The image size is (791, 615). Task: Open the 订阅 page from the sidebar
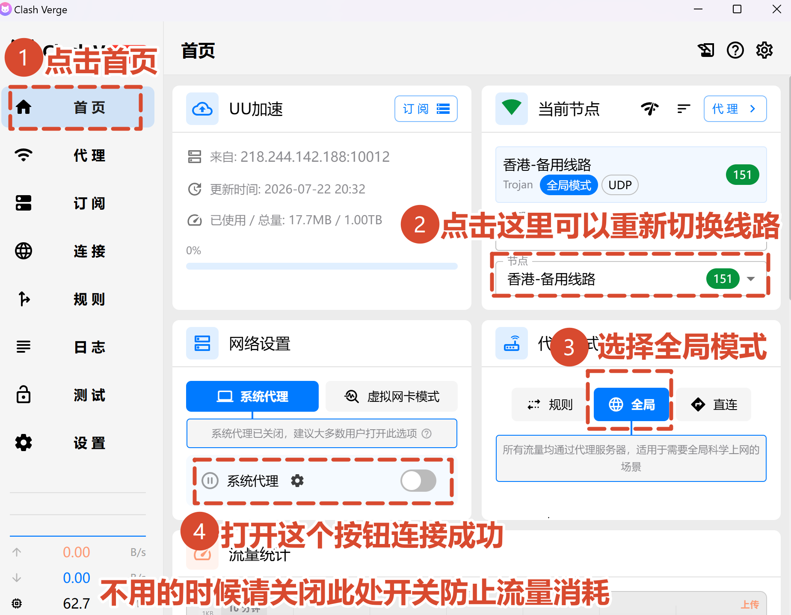(x=78, y=203)
